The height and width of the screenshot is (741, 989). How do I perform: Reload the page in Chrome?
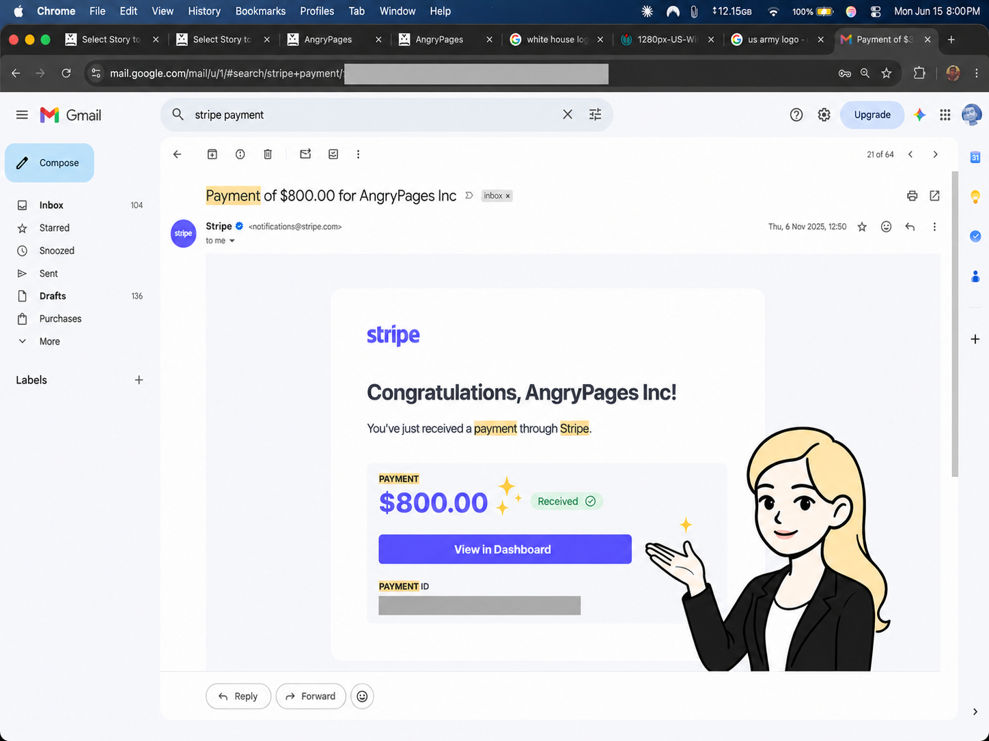[x=66, y=73]
